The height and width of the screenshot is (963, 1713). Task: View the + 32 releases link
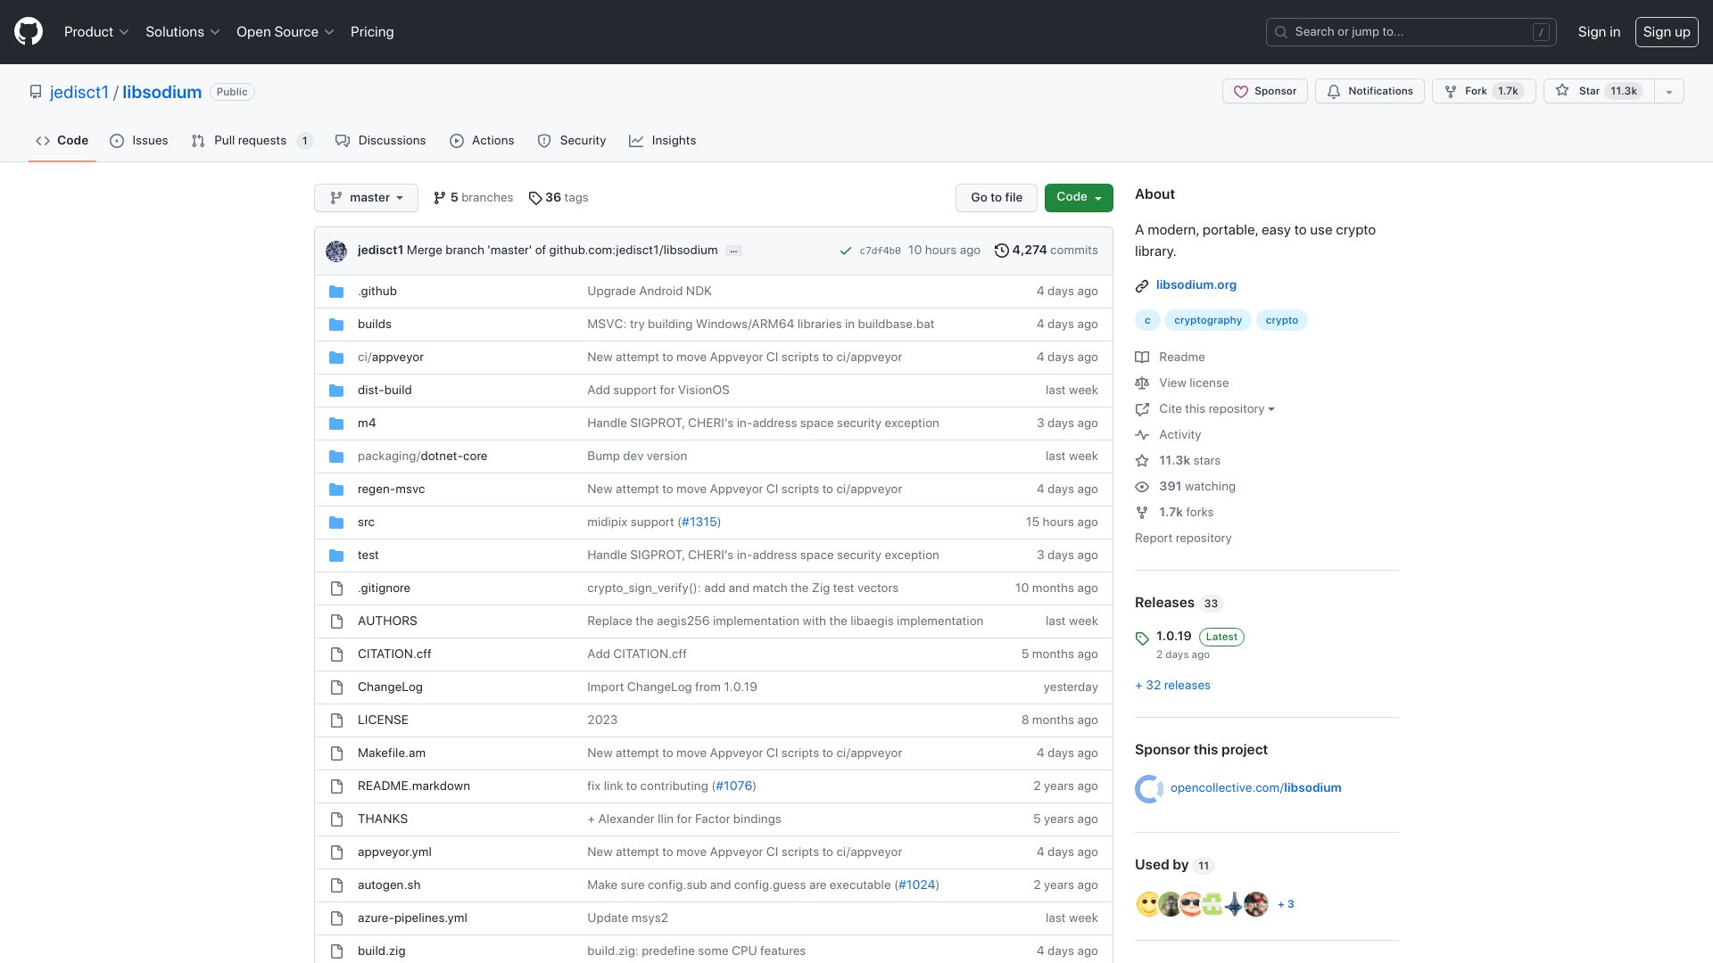(1172, 686)
